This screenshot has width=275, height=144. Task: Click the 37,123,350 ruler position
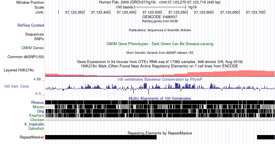74,12
